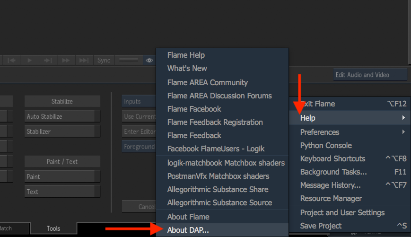
Task: Click the Auto Stabilize tool button
Action: pyautogui.click(x=62, y=116)
